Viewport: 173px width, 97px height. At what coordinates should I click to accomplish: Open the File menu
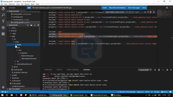(2, 4)
